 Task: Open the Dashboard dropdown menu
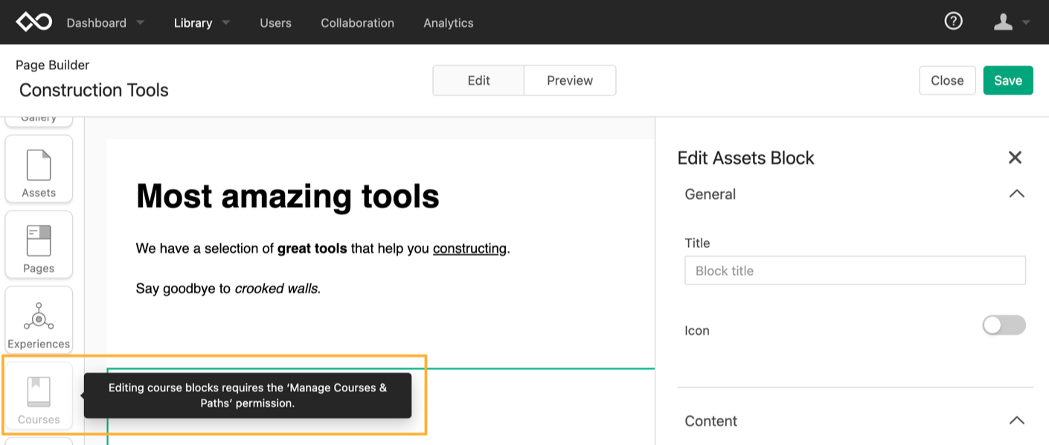point(106,23)
